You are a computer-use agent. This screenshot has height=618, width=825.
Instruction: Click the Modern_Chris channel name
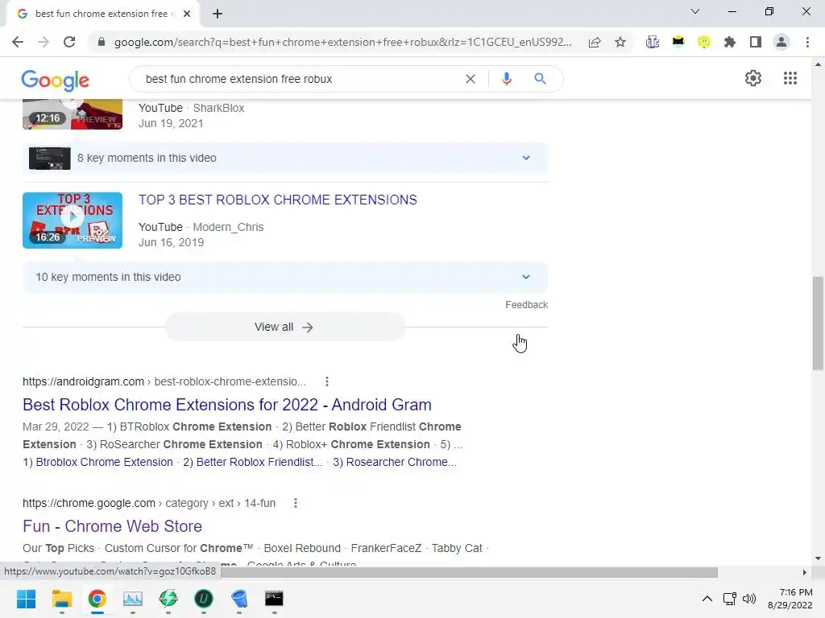pos(228,227)
